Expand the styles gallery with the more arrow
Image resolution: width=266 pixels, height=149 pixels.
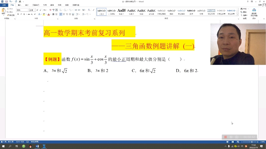(x=237, y=14)
